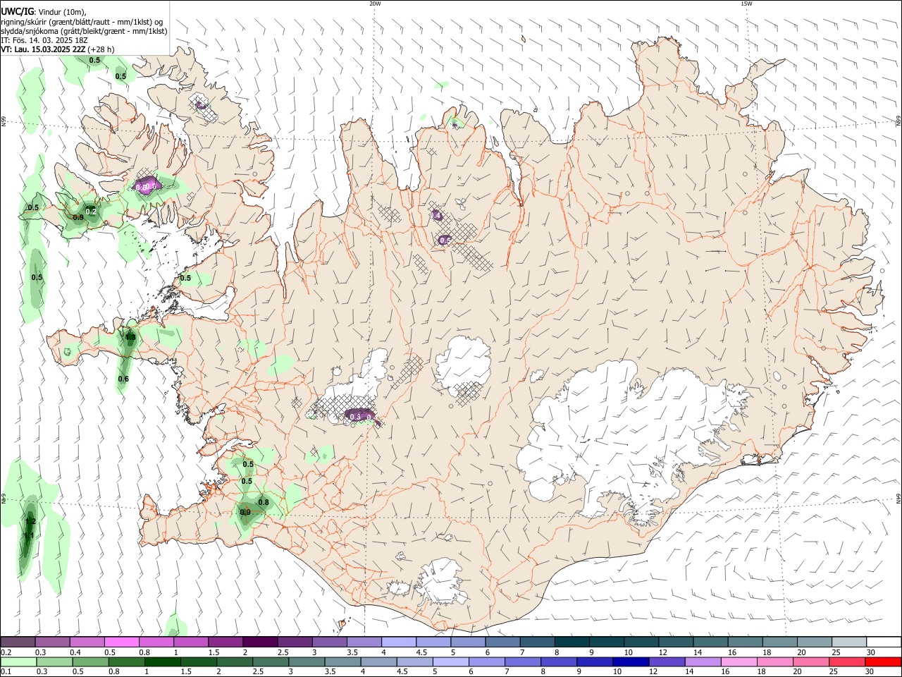Click the bright red 30 rain-scale swatch
The height and width of the screenshot is (677, 902).
click(x=882, y=661)
